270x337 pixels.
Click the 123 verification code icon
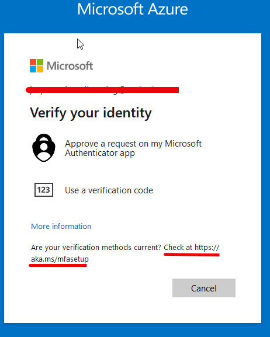click(44, 190)
